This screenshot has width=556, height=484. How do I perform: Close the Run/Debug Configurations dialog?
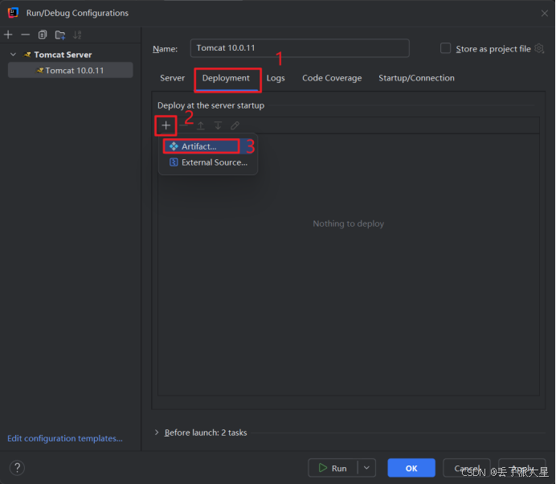(544, 13)
